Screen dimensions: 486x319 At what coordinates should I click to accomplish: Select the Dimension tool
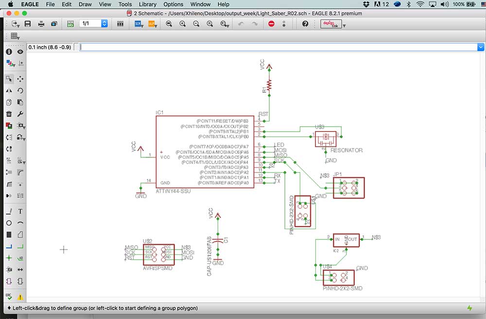20,269
